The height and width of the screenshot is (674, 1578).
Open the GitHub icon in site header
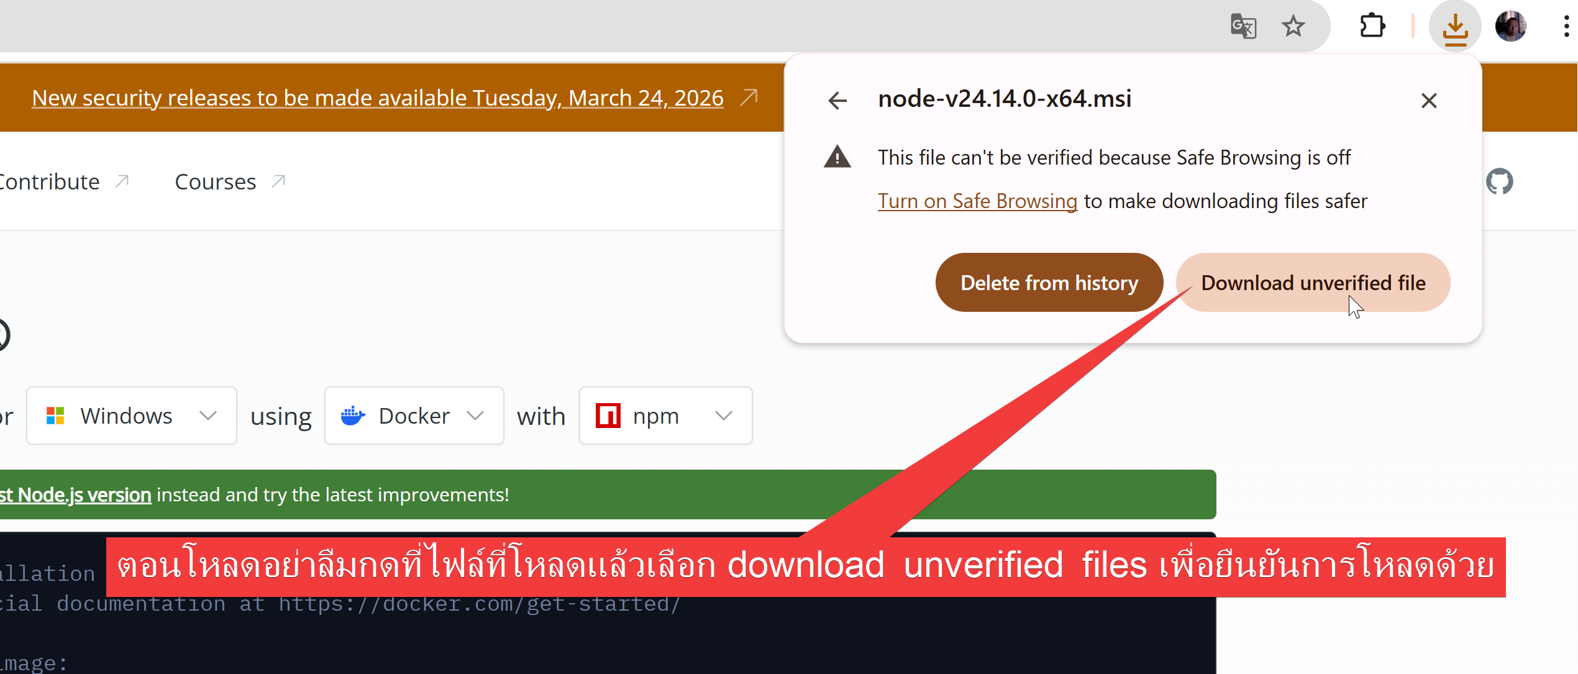coord(1499,181)
